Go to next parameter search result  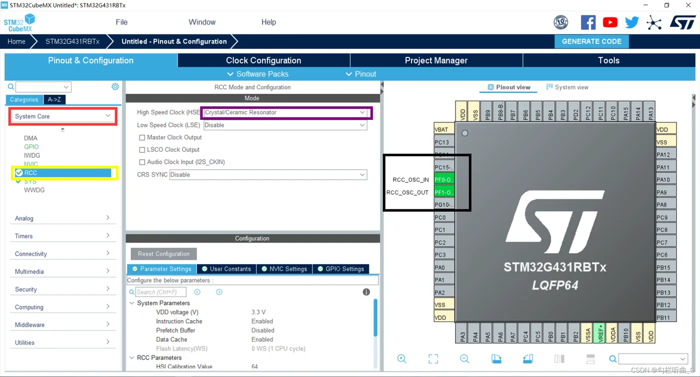pos(219,292)
